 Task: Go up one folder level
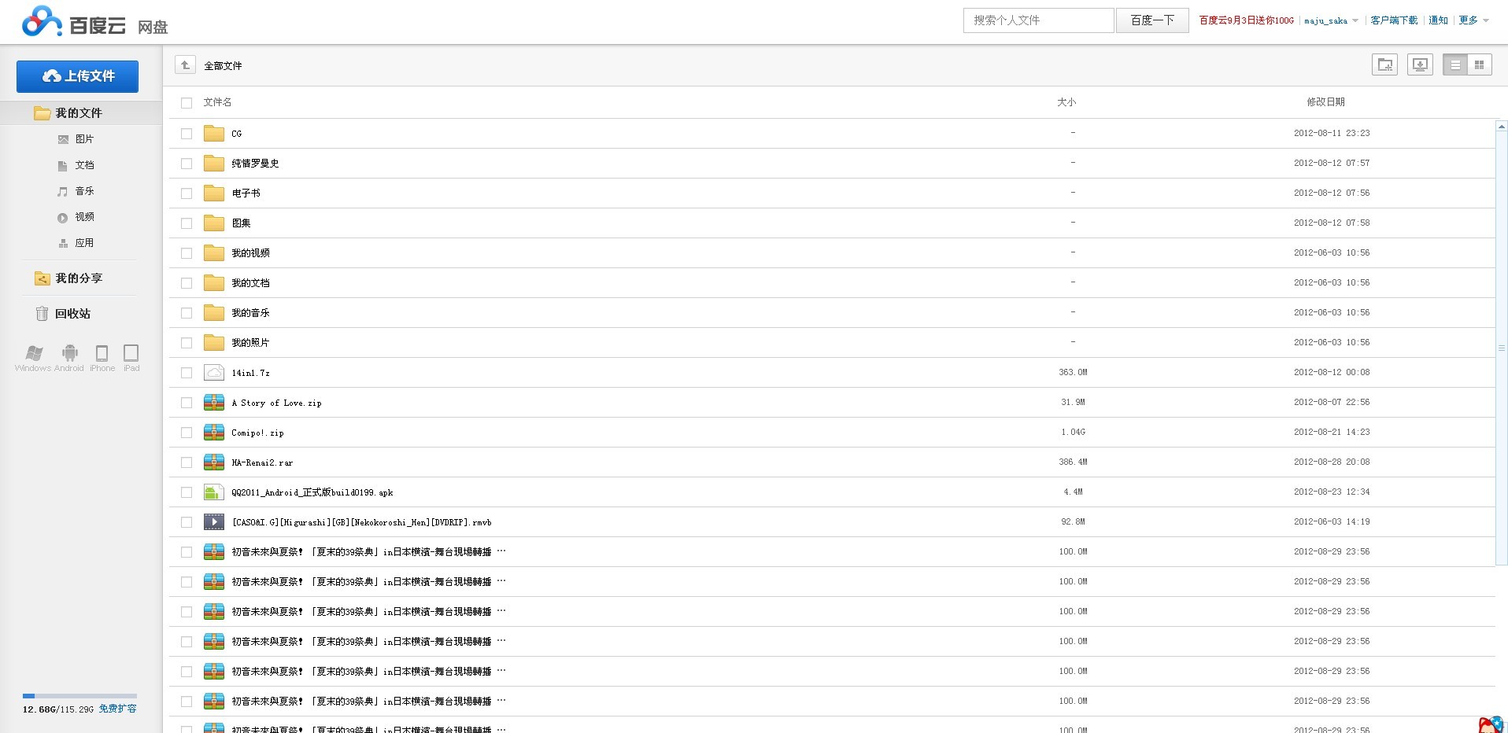point(185,65)
